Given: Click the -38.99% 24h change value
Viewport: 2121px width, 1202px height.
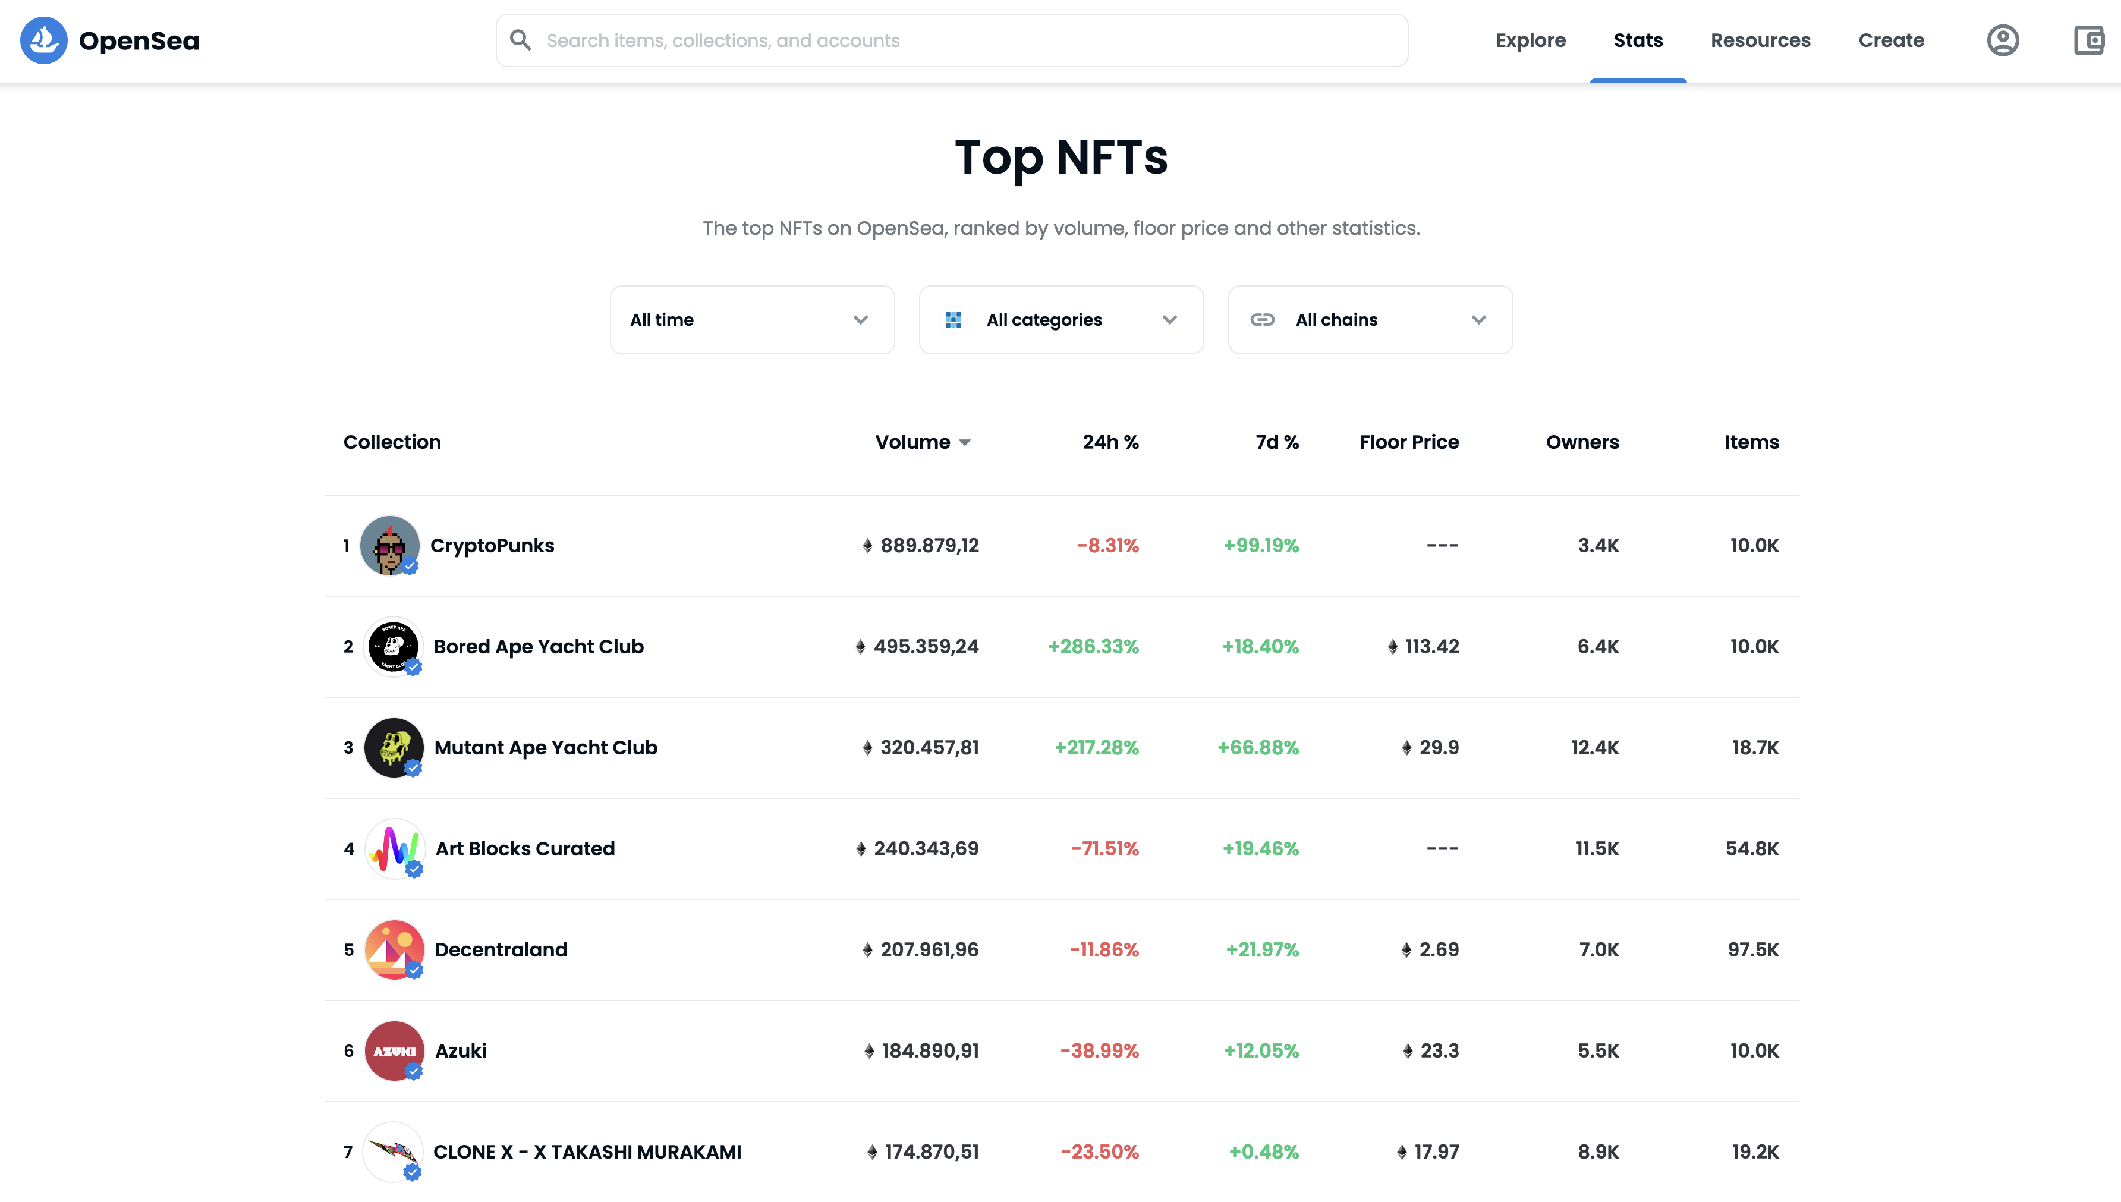Looking at the screenshot, I should point(1099,1051).
